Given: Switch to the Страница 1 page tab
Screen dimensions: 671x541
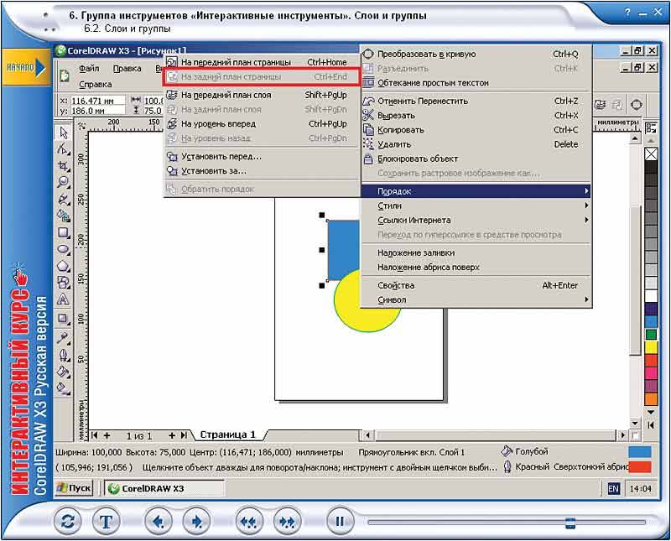Looking at the screenshot, I should [x=228, y=434].
